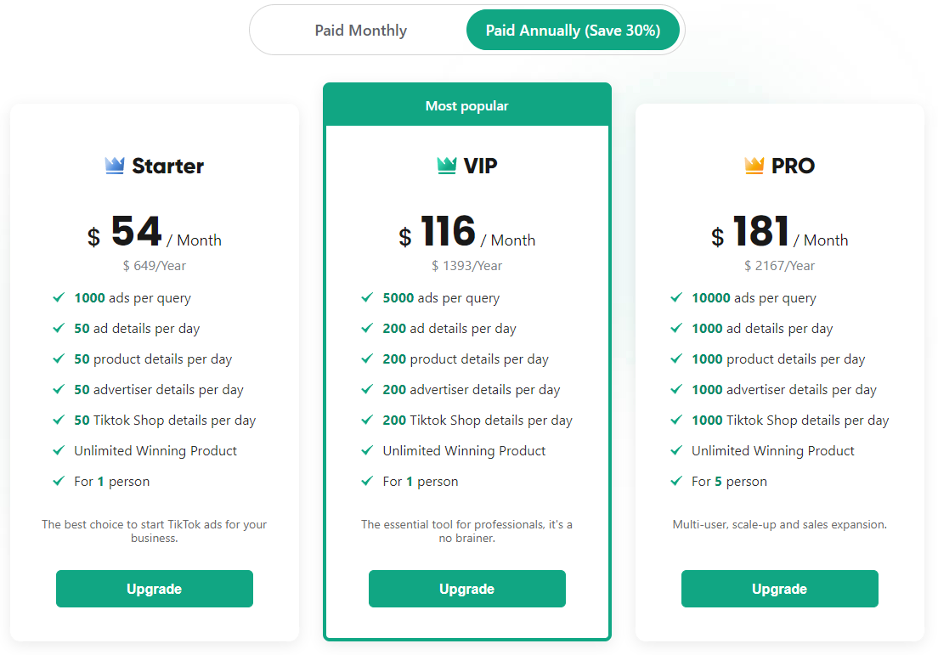Click the orange PRO crown icon

coord(754,166)
